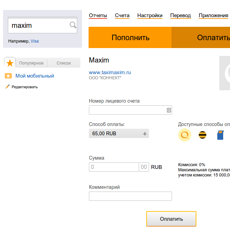Screen dimensions: 230x230
Task: Select the QIWI wallet payment icon
Action: click(185, 135)
